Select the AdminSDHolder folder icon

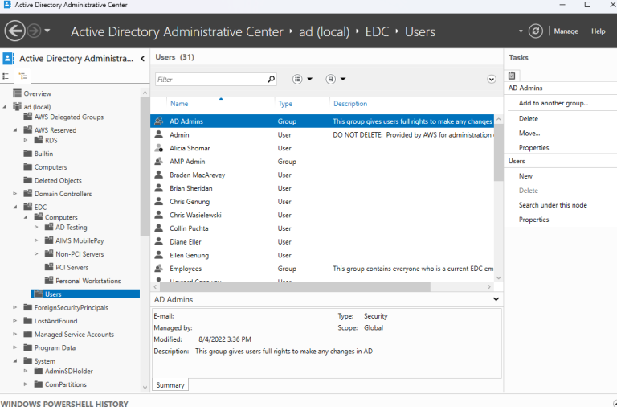pos(39,371)
